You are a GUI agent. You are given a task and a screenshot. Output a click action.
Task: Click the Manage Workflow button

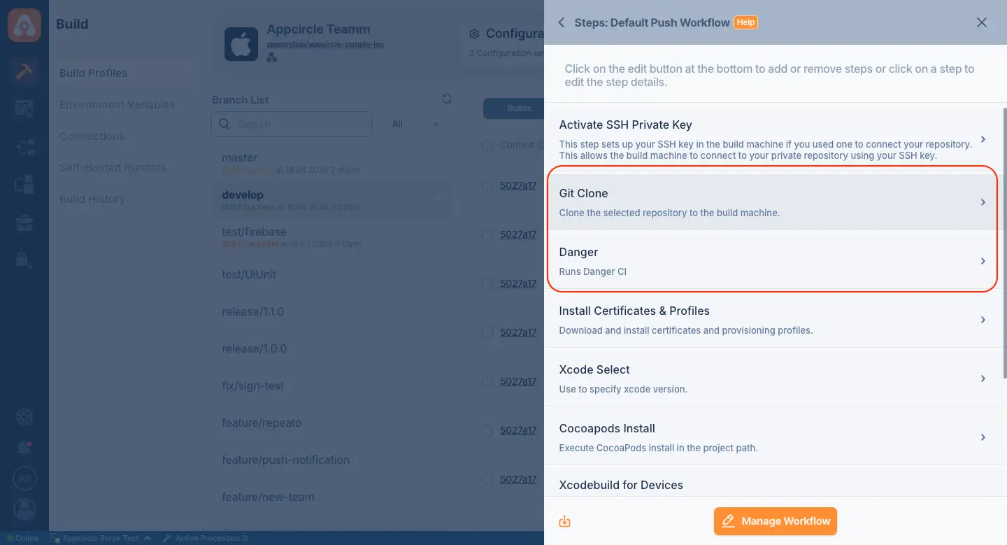(776, 521)
